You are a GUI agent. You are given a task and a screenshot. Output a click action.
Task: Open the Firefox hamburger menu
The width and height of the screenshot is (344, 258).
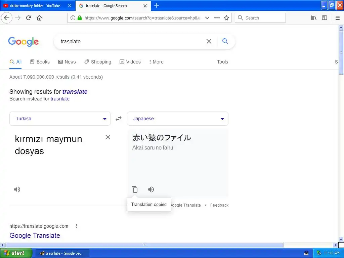[x=338, y=18]
